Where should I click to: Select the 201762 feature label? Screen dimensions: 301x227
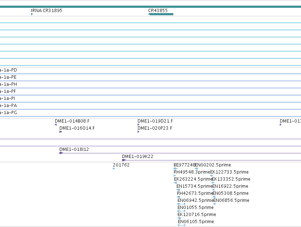121,165
